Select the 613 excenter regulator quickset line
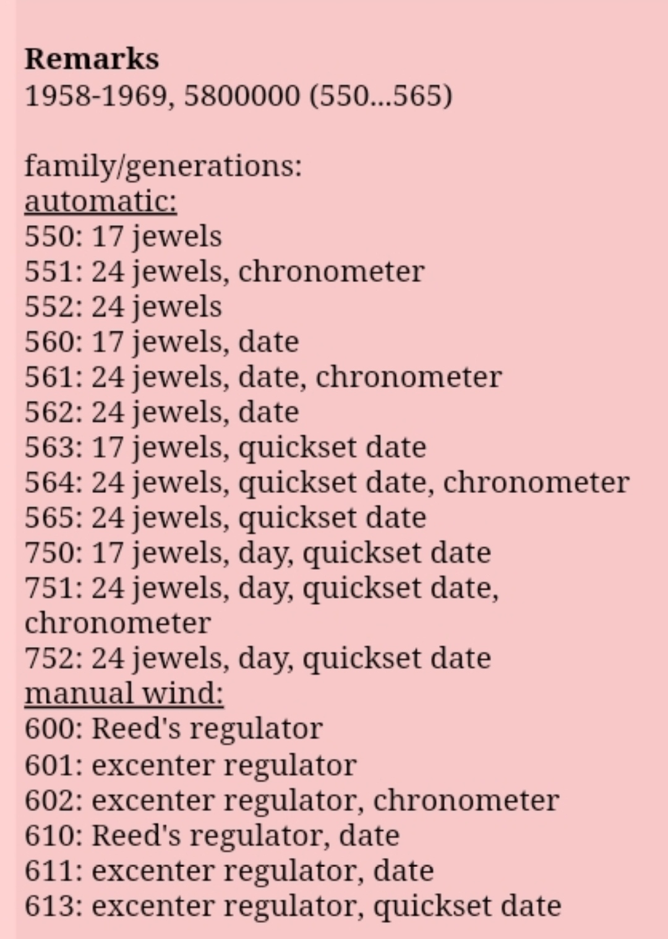Image resolution: width=668 pixels, height=939 pixels. [x=293, y=906]
